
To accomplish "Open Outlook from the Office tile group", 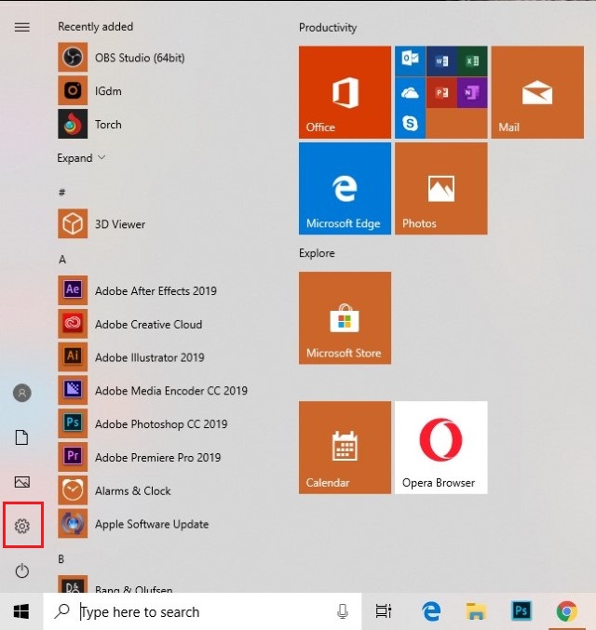I will tap(410, 60).
